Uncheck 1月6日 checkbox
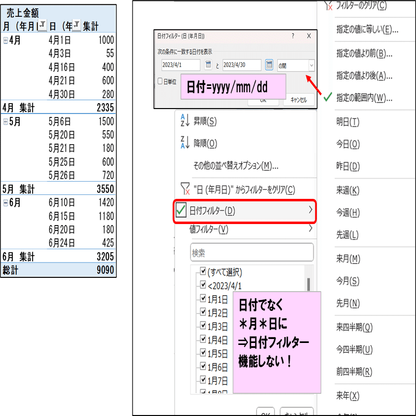The height and width of the screenshot is (416, 416). (203, 366)
